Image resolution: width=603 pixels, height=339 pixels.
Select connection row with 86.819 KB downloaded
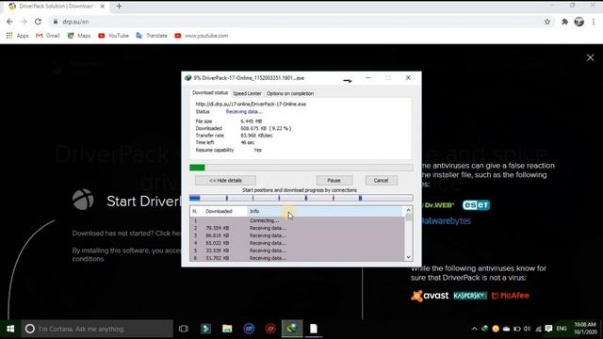pyautogui.click(x=297, y=235)
